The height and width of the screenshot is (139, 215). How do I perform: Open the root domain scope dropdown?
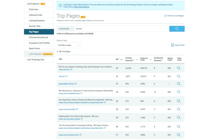(66, 29)
